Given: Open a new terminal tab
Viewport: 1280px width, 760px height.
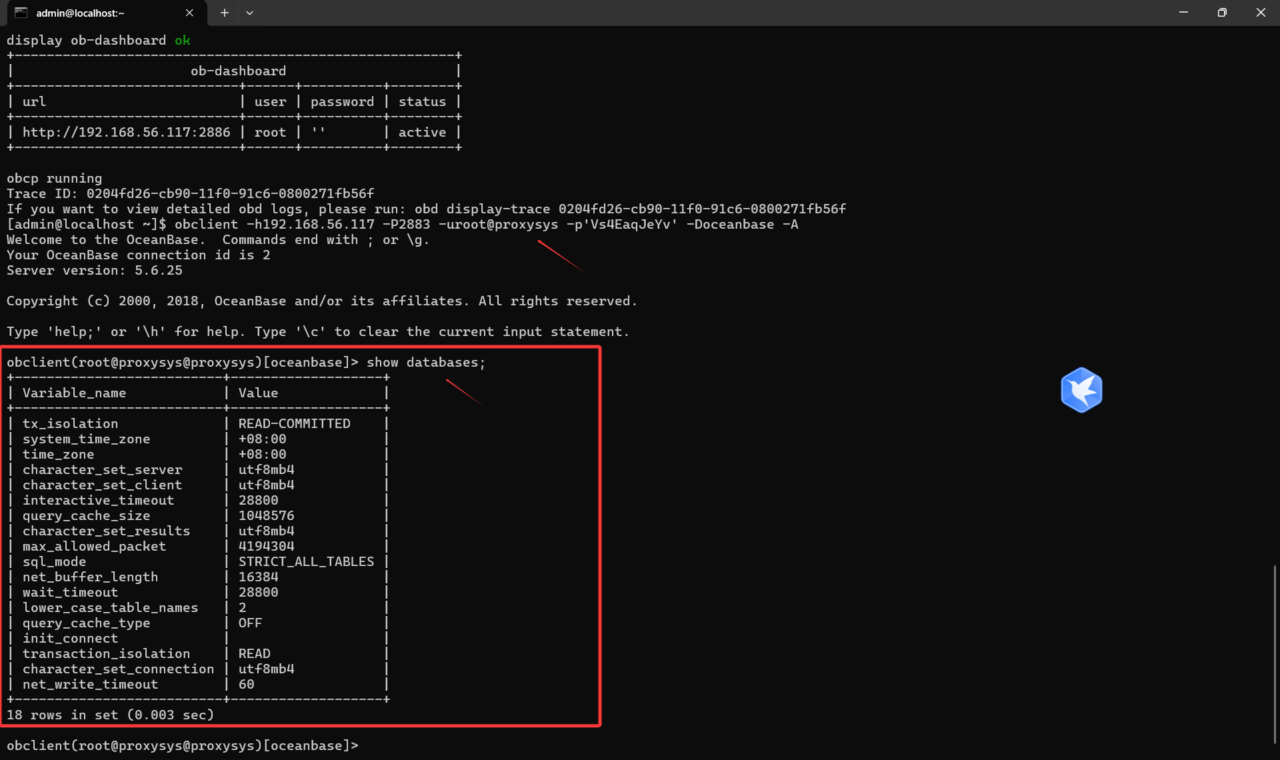Looking at the screenshot, I should tap(225, 13).
